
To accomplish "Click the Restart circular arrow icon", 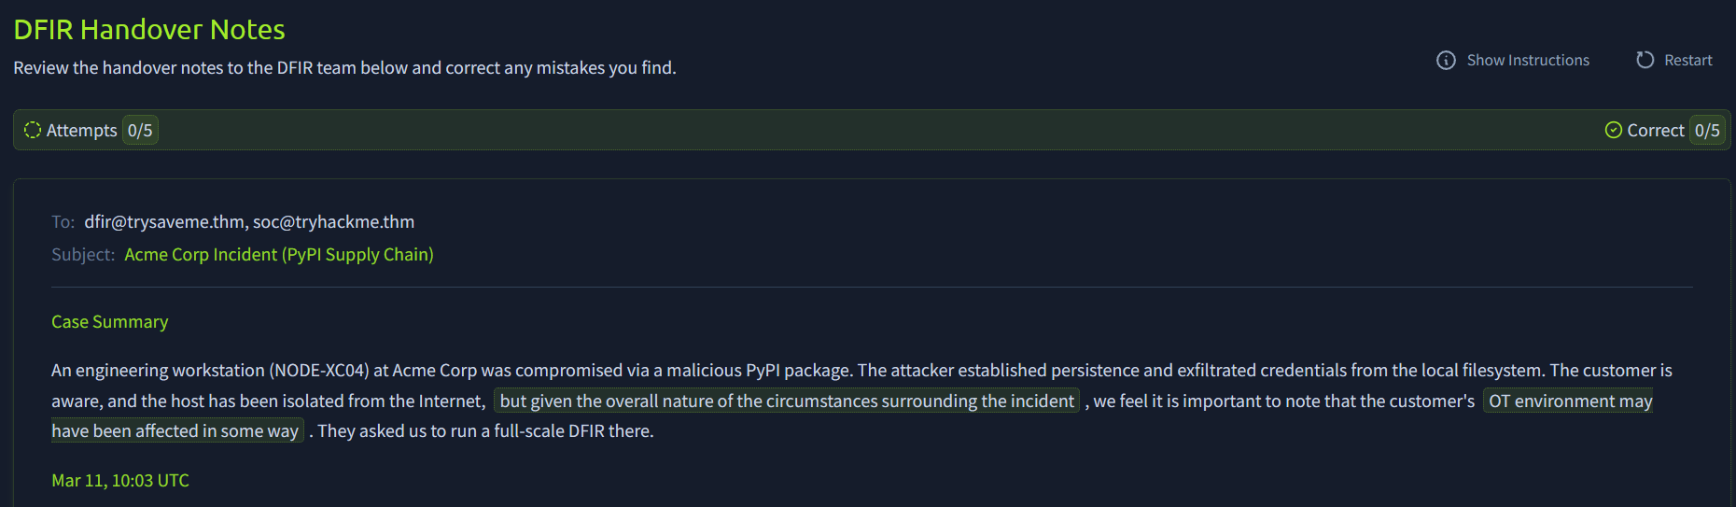I will (x=1645, y=60).
